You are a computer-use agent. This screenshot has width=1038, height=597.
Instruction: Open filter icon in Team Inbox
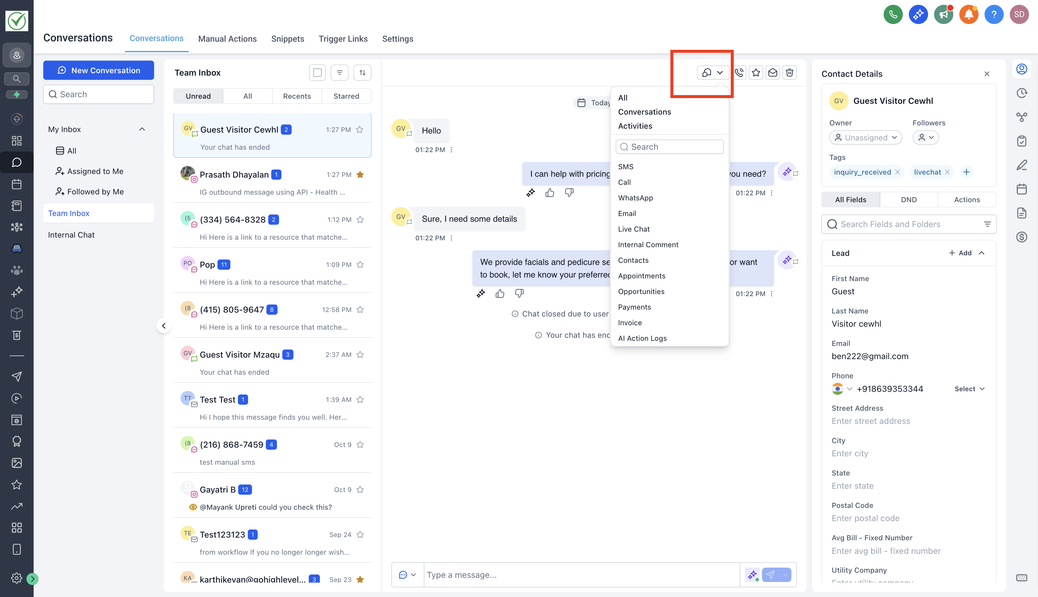[339, 73]
